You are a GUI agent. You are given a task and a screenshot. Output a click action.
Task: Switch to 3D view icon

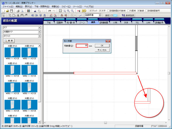pyautogui.click(x=84, y=11)
